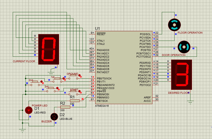Screen dimensions: 212x139
Task: Click the PA0/ADC0 pin label
Action: click(x=103, y=50)
